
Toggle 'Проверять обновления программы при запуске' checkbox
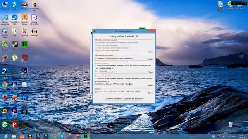point(96,58)
